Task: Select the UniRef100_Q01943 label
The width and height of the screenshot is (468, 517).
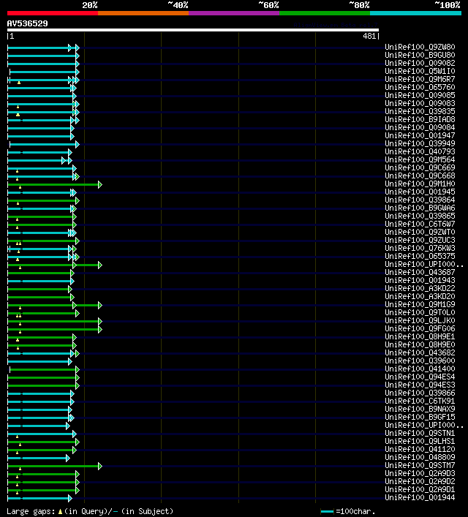Action: point(420,280)
